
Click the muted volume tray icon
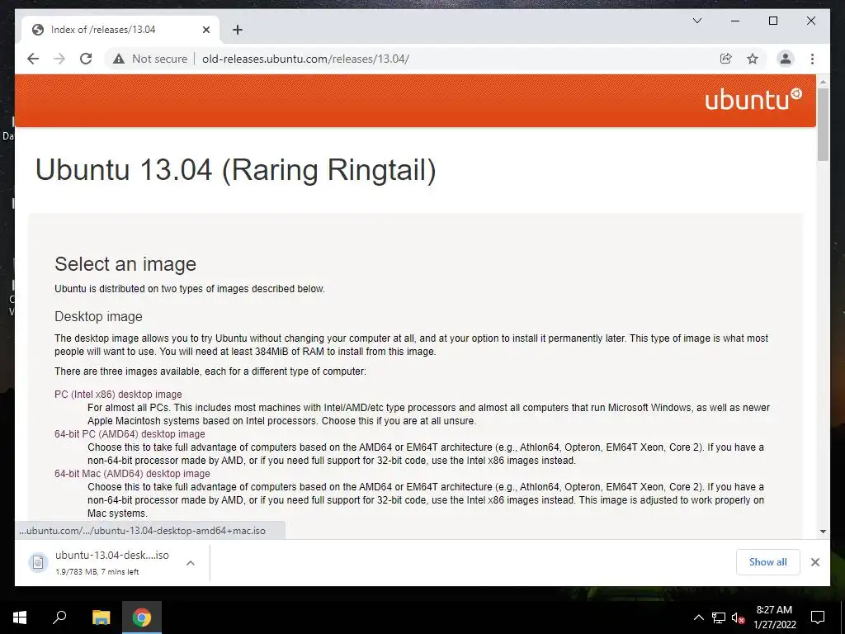[x=738, y=617]
